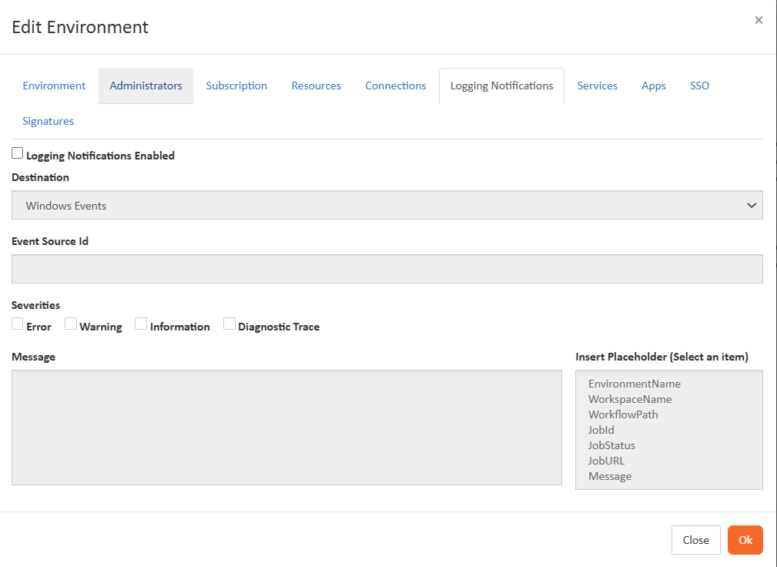Tick the Error severity checkbox
The image size is (777, 567).
click(x=18, y=324)
